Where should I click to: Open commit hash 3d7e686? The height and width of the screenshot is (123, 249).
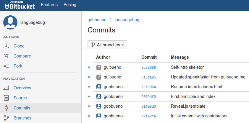point(149,68)
